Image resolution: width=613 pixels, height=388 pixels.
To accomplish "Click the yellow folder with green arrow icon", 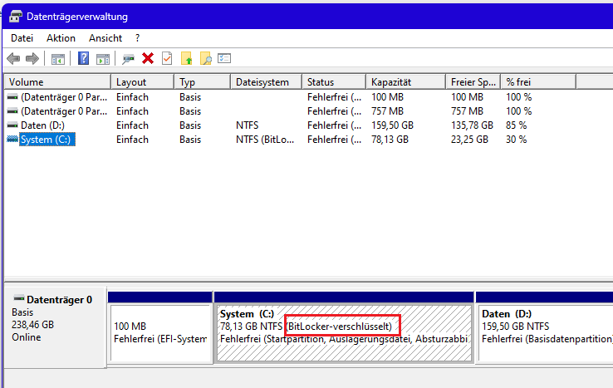I will [187, 58].
